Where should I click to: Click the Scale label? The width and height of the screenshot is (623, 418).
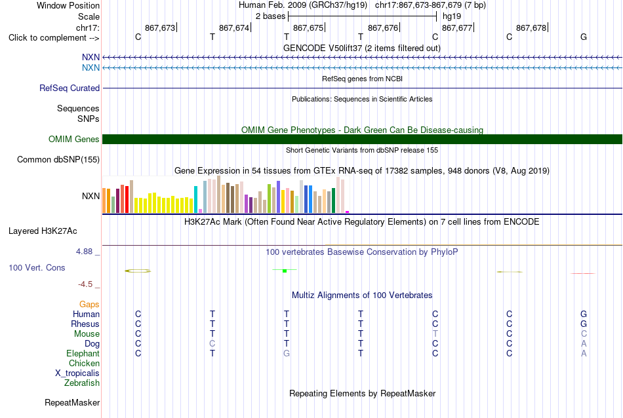pos(89,16)
